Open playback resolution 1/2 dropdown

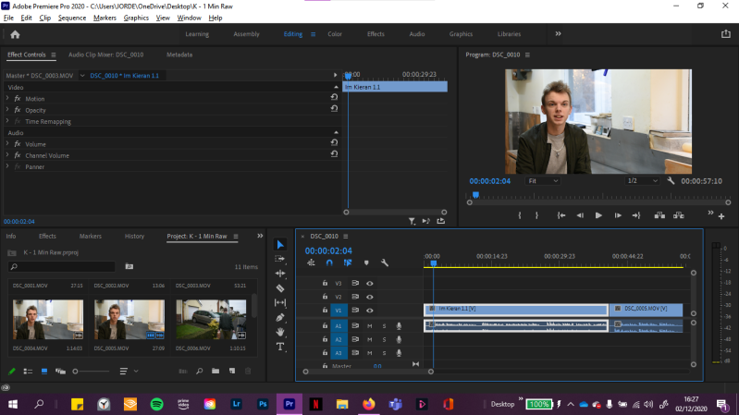[x=642, y=181]
